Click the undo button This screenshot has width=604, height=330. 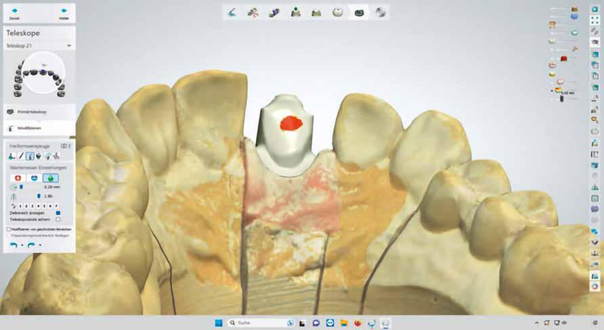tap(14, 245)
